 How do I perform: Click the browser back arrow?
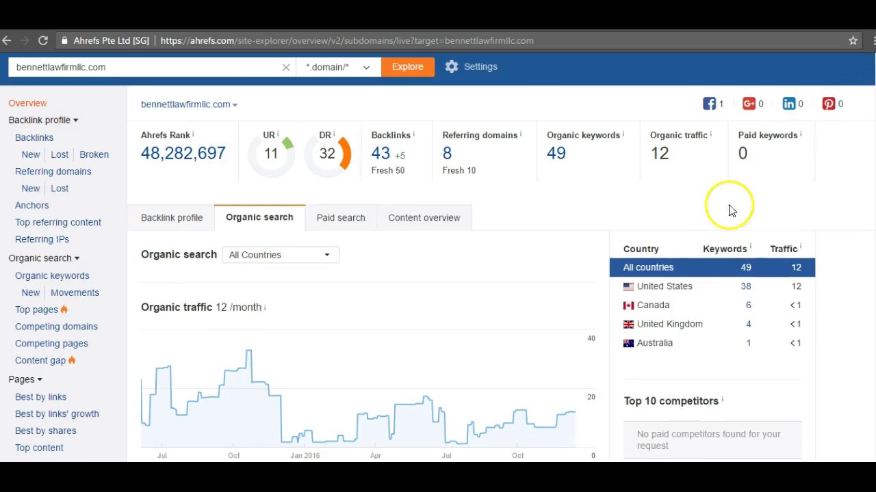coord(7,41)
